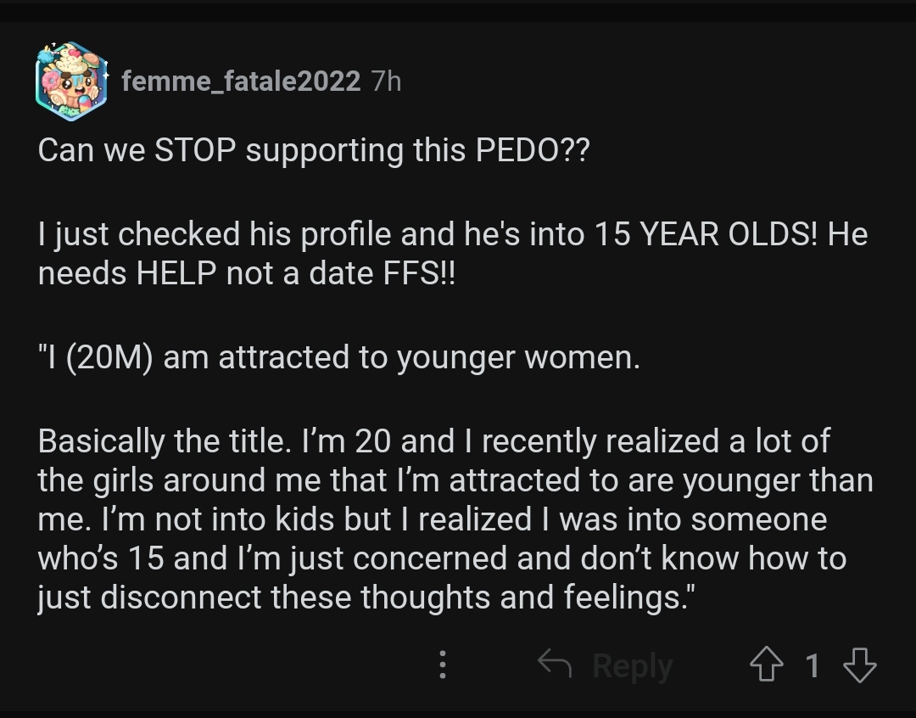The image size is (916, 718).
Task: Click the word 'STOP' in the first line
Action: click(x=195, y=150)
